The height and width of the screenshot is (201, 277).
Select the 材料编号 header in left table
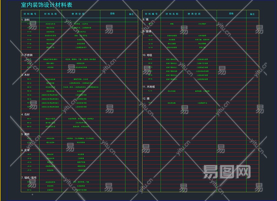coord(30,14)
